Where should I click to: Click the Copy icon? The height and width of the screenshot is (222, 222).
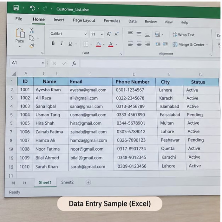[32, 38]
